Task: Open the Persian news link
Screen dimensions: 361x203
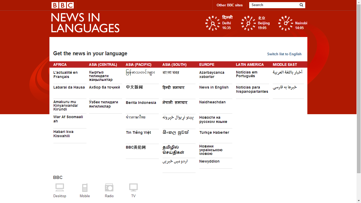Action: [285, 87]
